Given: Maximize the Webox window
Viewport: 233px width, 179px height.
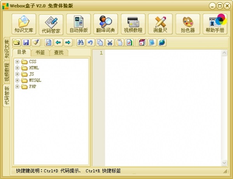Looking at the screenshot, I should point(220,6).
